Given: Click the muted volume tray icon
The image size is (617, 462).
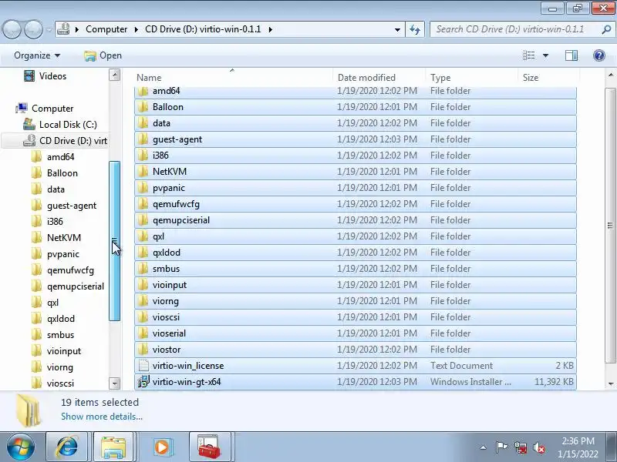Looking at the screenshot, I should 539,447.
